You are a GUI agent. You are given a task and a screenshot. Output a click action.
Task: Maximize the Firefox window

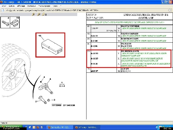(x=167, y=2)
